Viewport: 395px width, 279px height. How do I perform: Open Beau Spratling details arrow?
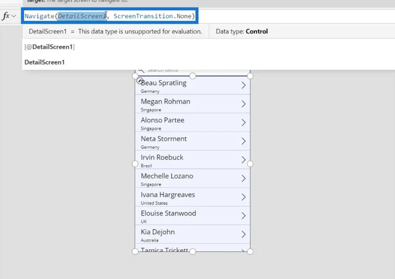pyautogui.click(x=243, y=85)
